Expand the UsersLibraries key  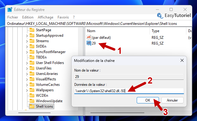(x=27, y=74)
